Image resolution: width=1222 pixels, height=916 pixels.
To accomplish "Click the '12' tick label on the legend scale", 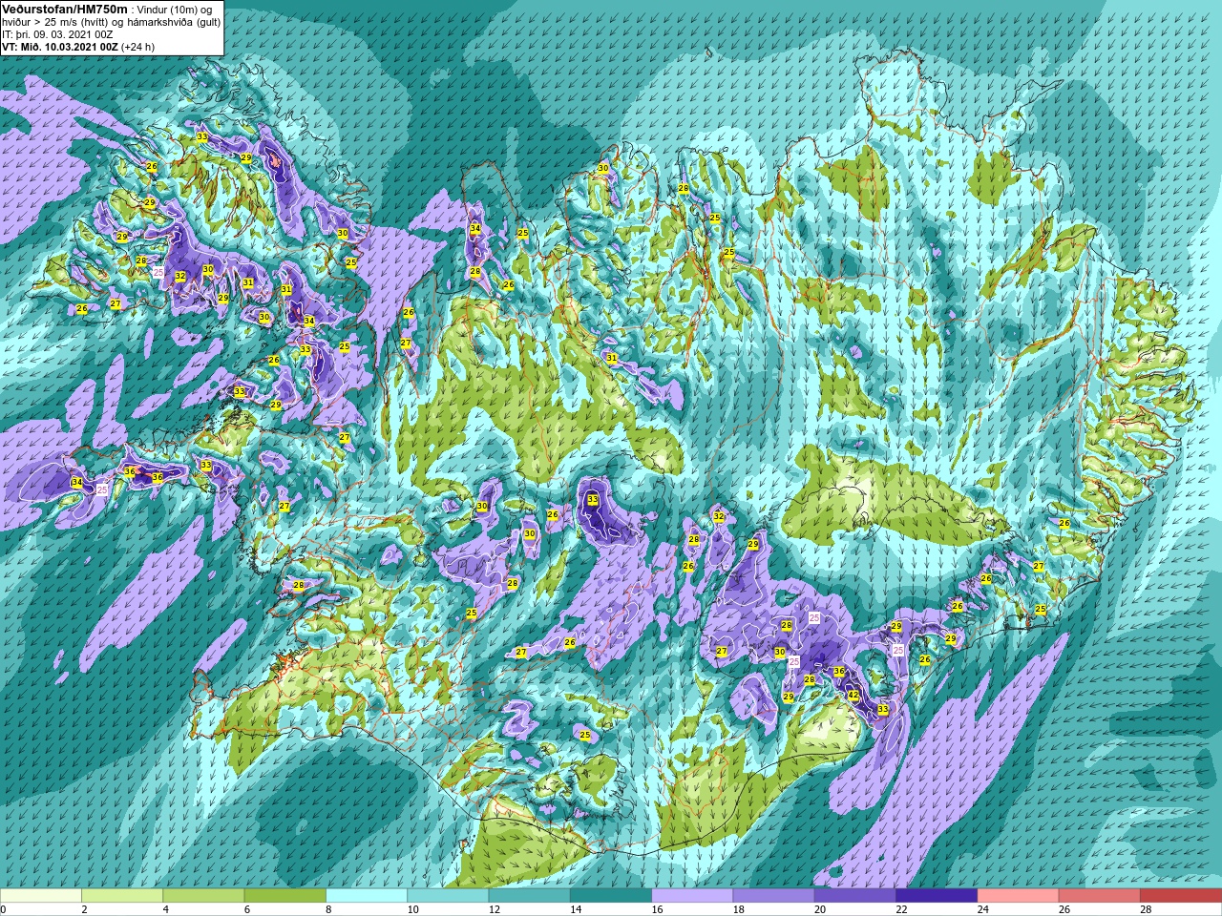I will tap(494, 909).
